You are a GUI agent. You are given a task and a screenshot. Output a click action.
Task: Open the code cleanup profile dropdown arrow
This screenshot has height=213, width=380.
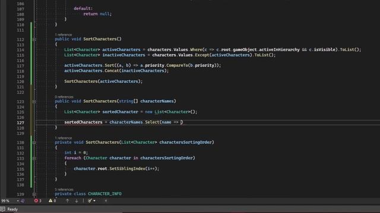coord(94,201)
